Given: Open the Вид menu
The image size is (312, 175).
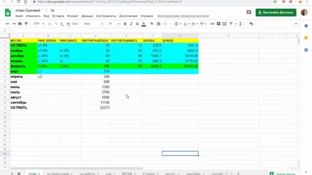Looking at the screenshot, I should (x=46, y=16).
